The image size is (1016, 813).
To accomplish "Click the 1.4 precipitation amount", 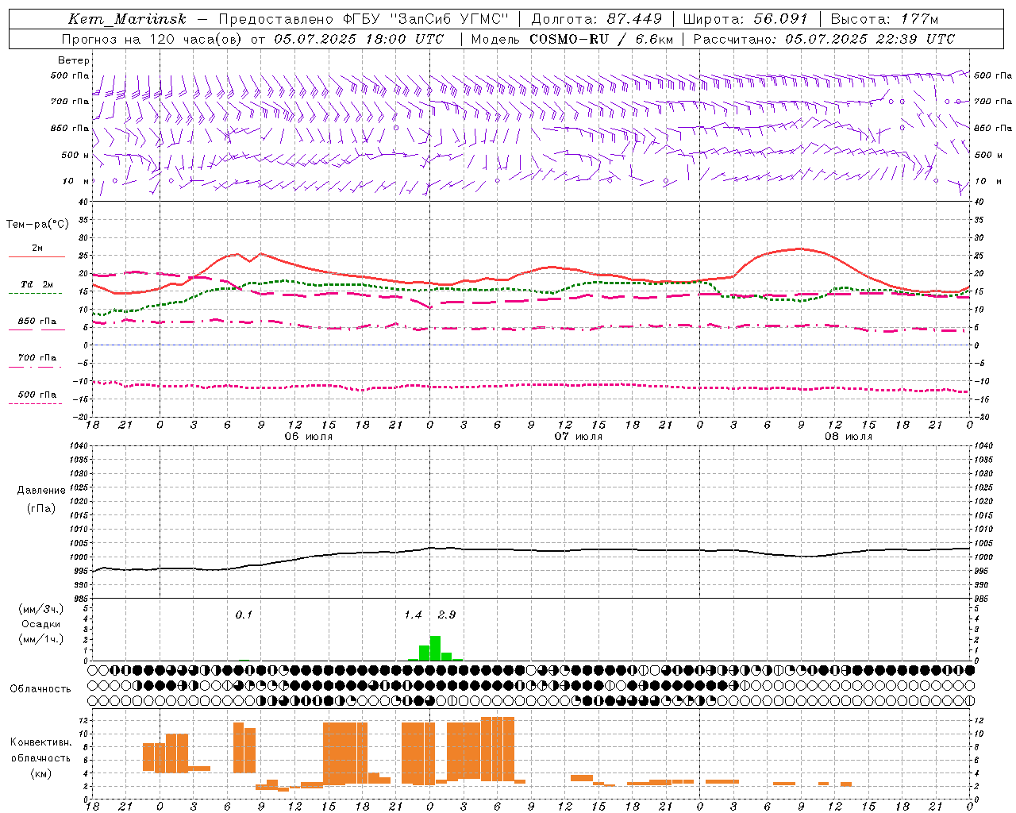I will coord(413,615).
